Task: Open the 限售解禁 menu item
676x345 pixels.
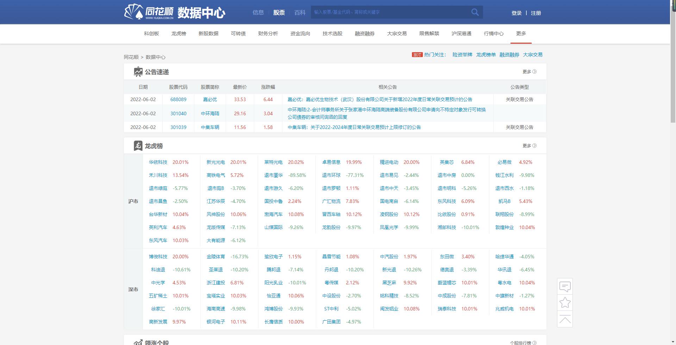Action: click(429, 33)
